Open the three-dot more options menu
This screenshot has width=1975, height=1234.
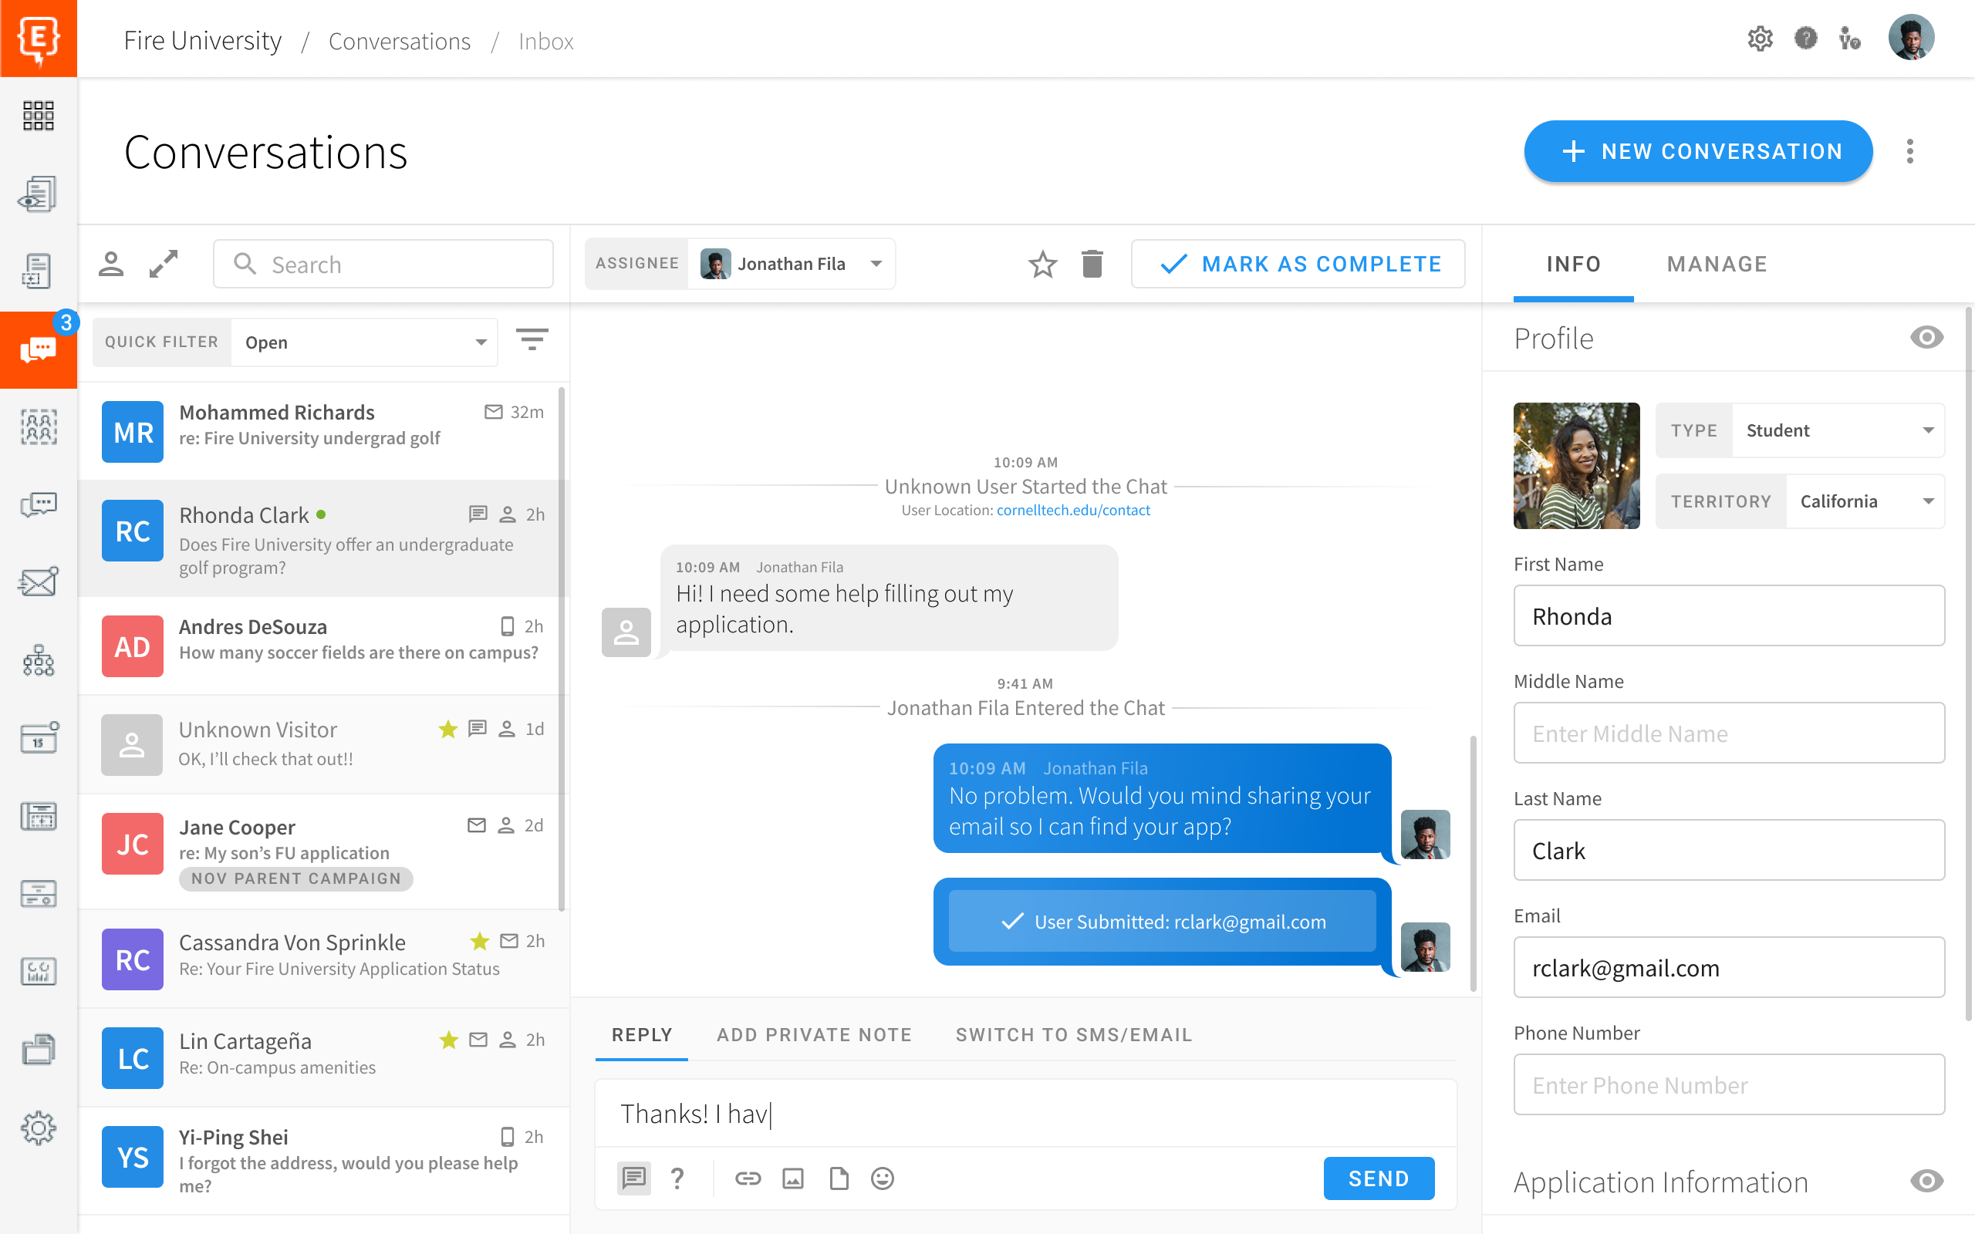1909,151
